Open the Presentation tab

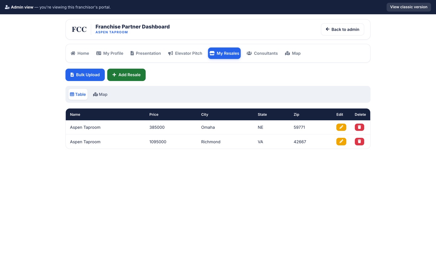(x=146, y=53)
